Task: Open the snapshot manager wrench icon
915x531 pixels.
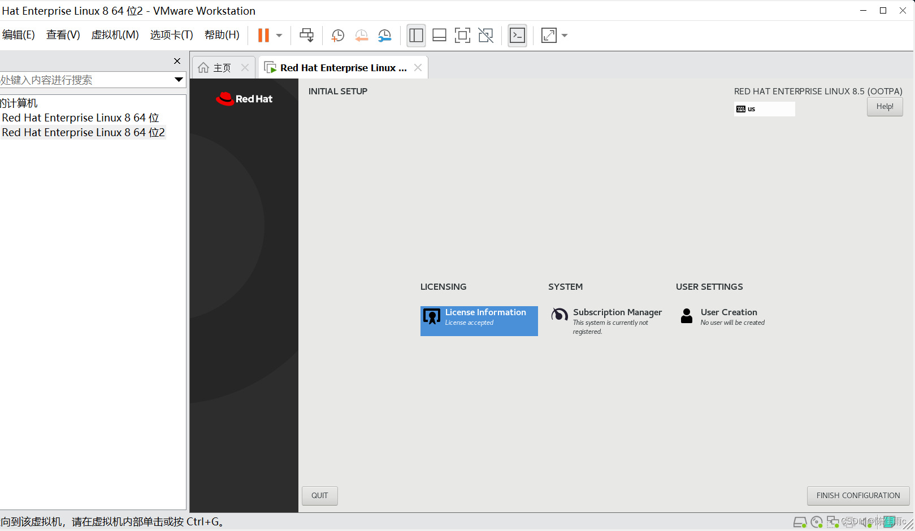Action: coord(384,36)
